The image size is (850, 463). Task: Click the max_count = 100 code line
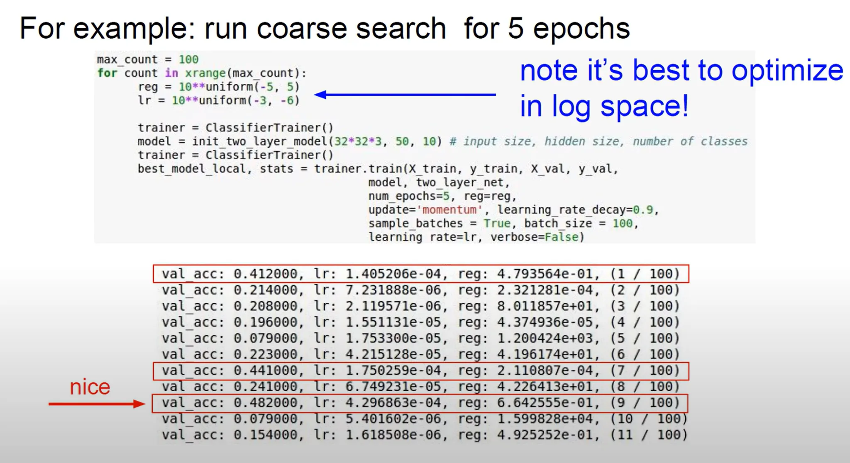point(148,59)
